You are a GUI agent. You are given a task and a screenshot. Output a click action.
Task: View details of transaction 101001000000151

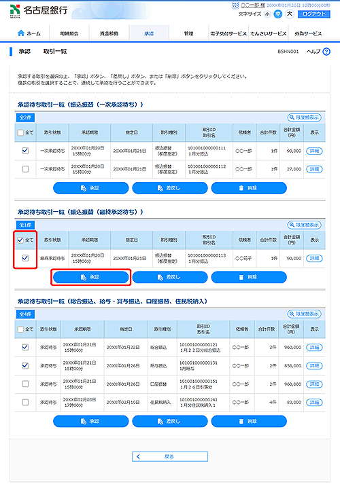tap(314, 384)
